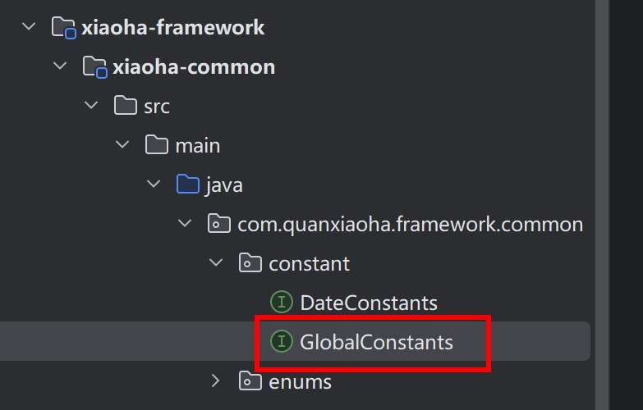
Task: Click the src folder icon
Action: click(126, 105)
